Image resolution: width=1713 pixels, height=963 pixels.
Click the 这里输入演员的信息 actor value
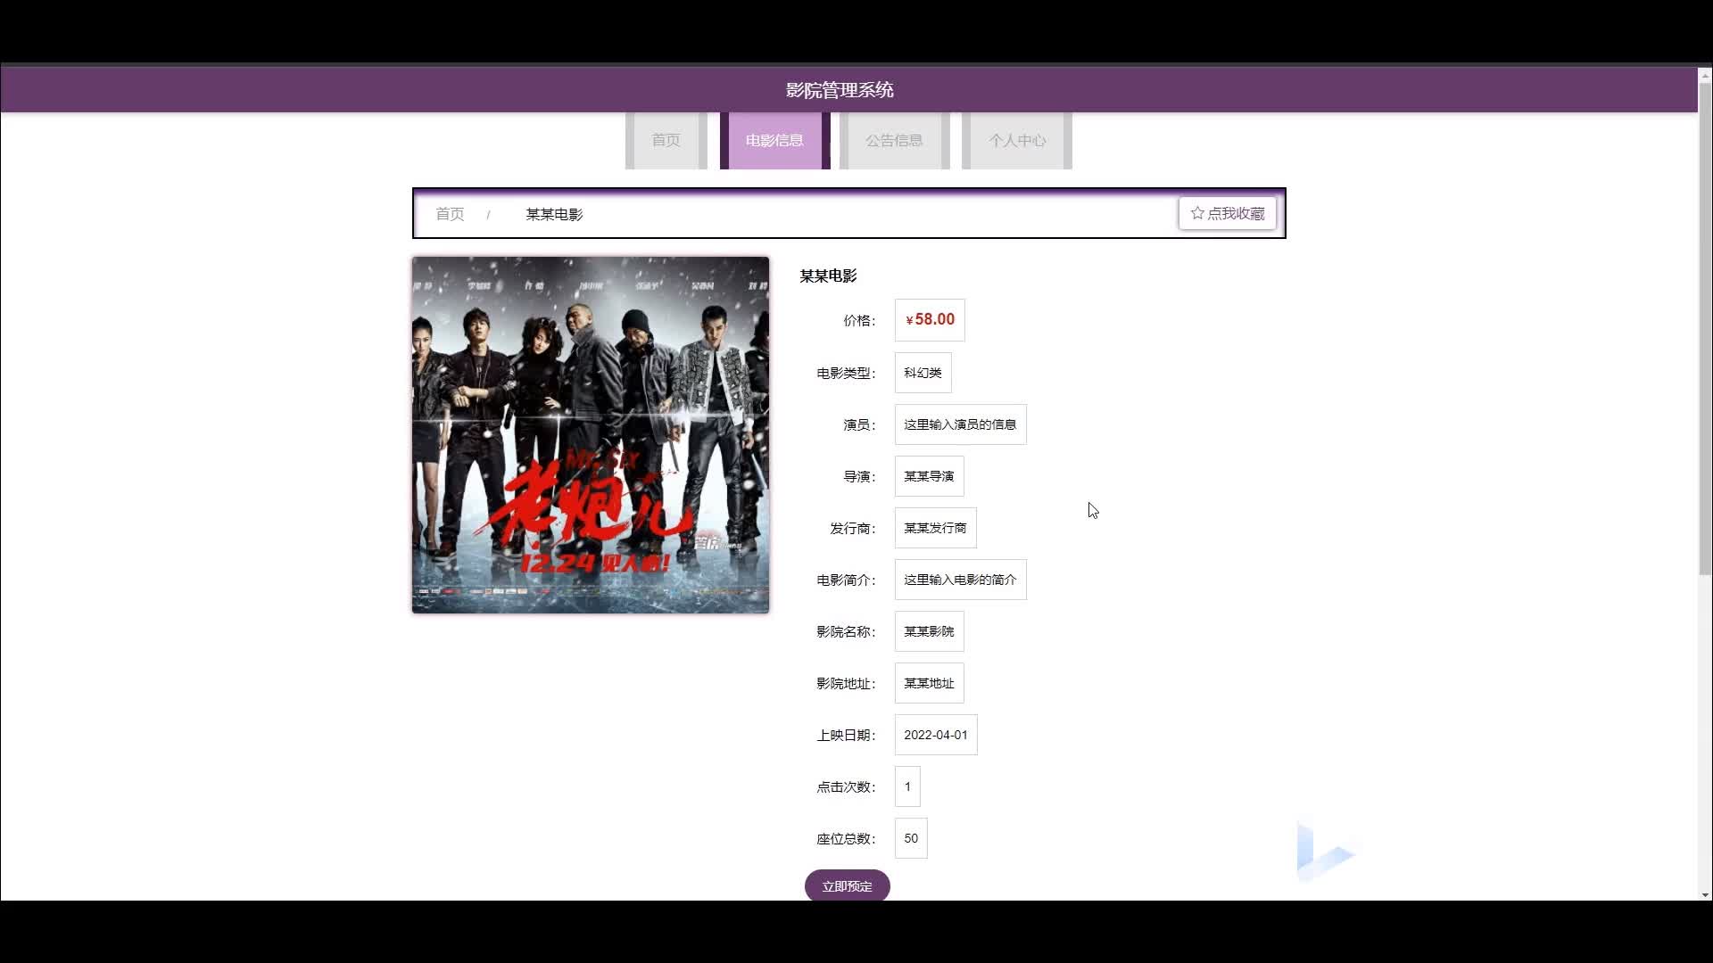coord(960,424)
